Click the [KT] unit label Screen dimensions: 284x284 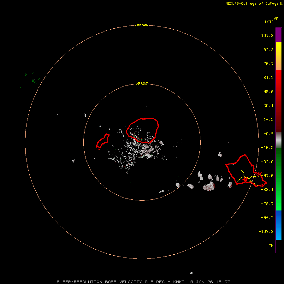coord(269,22)
